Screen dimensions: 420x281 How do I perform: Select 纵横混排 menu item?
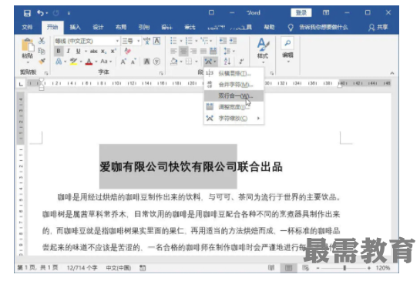pyautogui.click(x=234, y=73)
